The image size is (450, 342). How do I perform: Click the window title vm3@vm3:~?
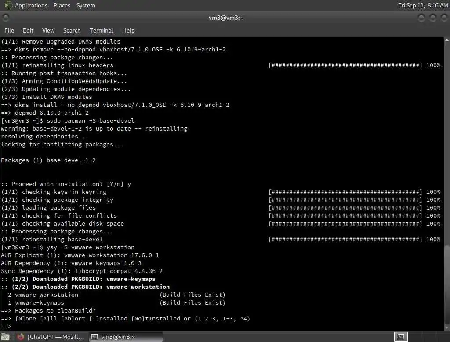click(x=226, y=18)
